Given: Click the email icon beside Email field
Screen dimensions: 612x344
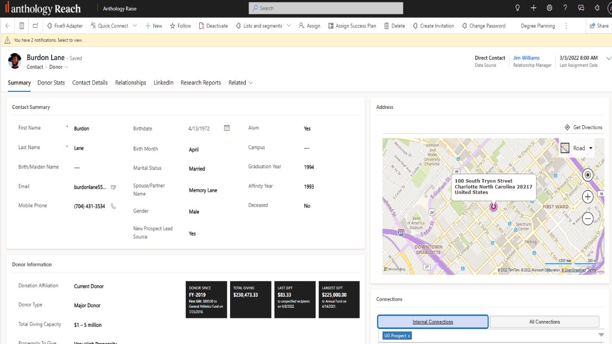Looking at the screenshot, I should point(113,187).
